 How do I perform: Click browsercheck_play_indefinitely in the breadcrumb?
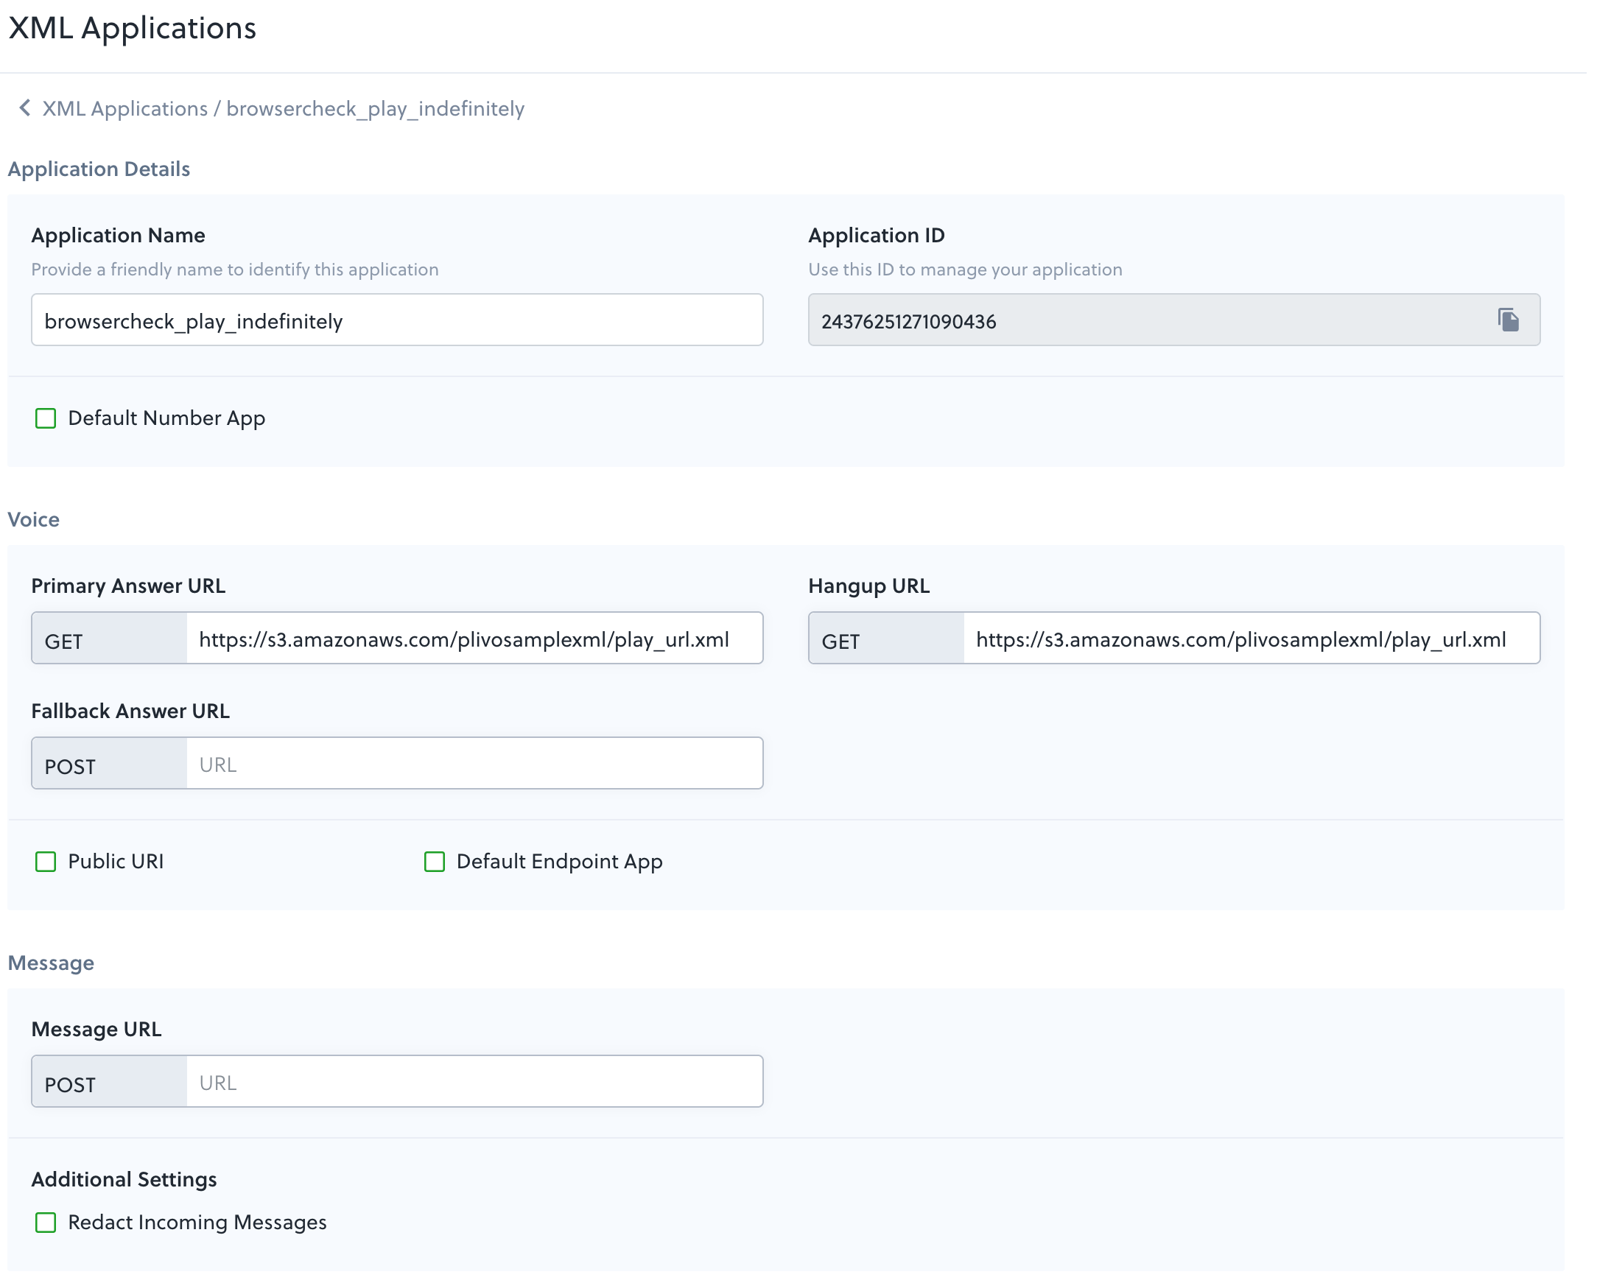coord(376,109)
